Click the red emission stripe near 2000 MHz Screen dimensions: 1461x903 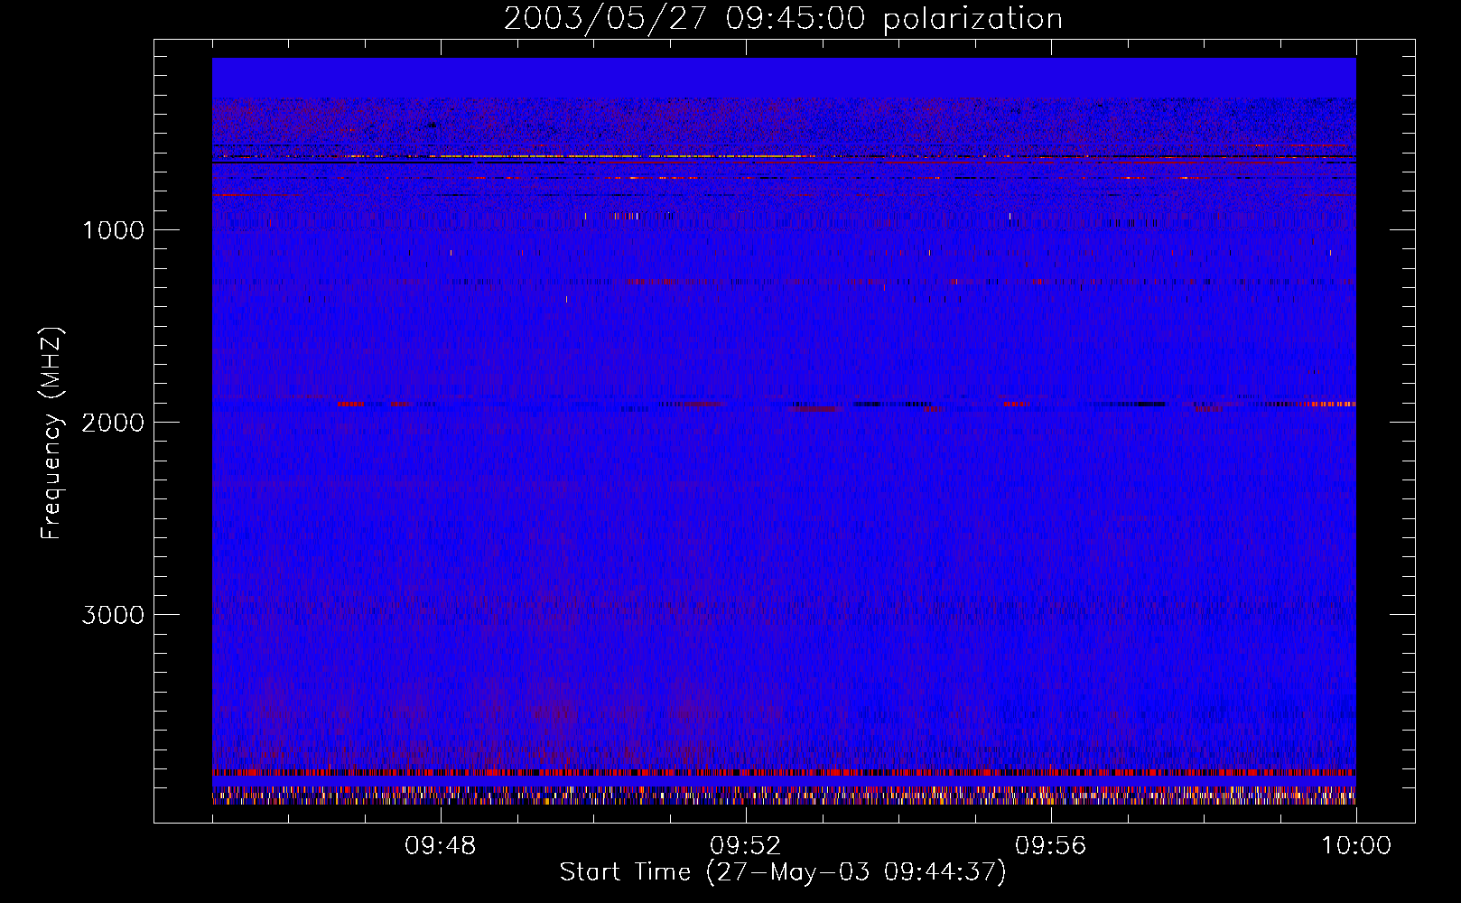tap(784, 405)
